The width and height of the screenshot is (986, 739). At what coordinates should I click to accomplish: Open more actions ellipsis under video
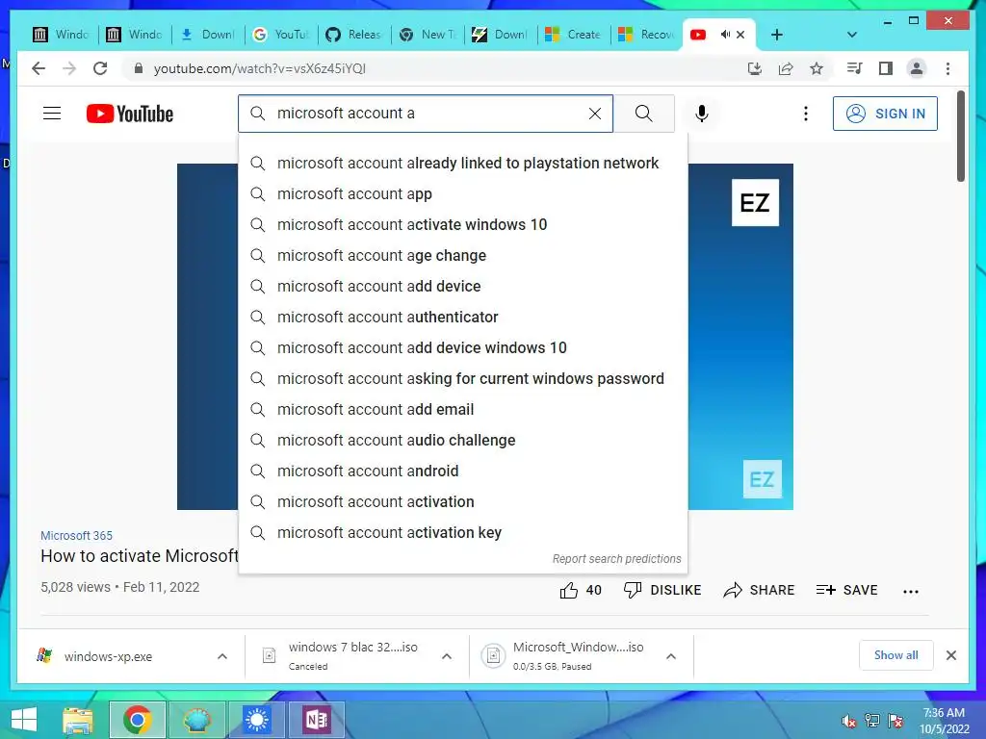pyautogui.click(x=911, y=591)
